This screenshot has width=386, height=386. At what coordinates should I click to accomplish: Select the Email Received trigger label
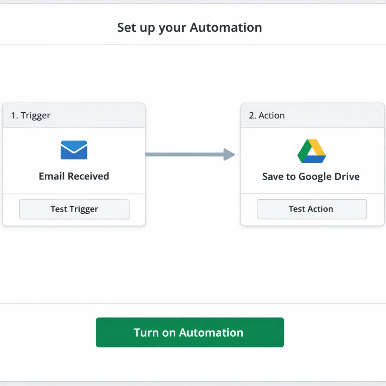(74, 176)
